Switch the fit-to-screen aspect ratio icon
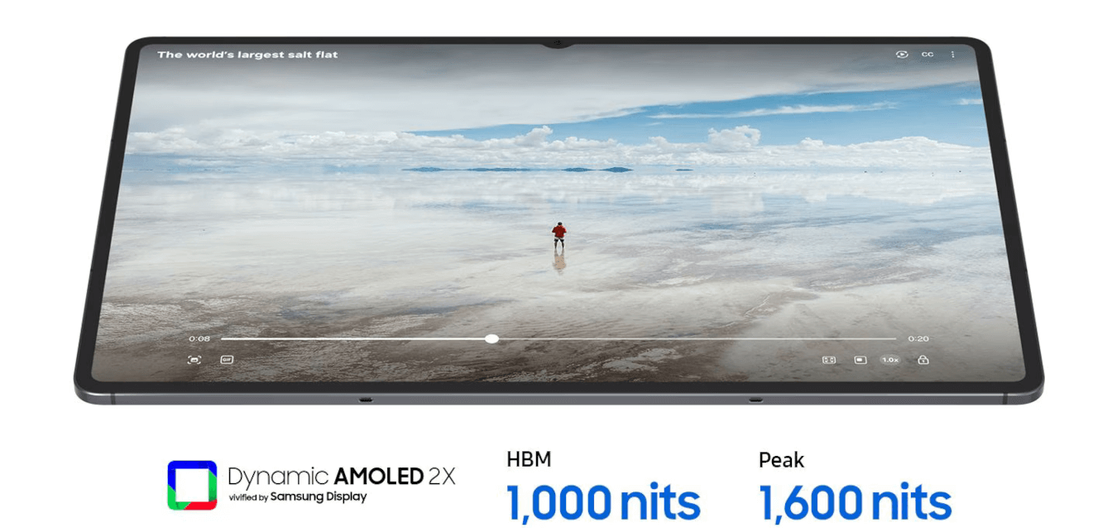The image size is (1117, 528). pos(828,360)
